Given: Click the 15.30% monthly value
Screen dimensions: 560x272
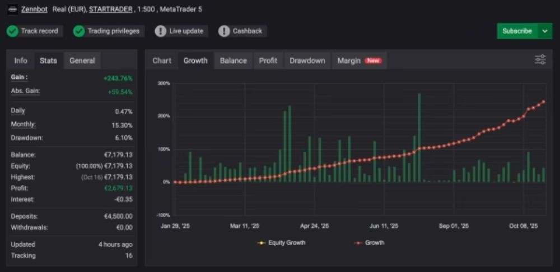Looking at the screenshot, I should click(x=122, y=125).
